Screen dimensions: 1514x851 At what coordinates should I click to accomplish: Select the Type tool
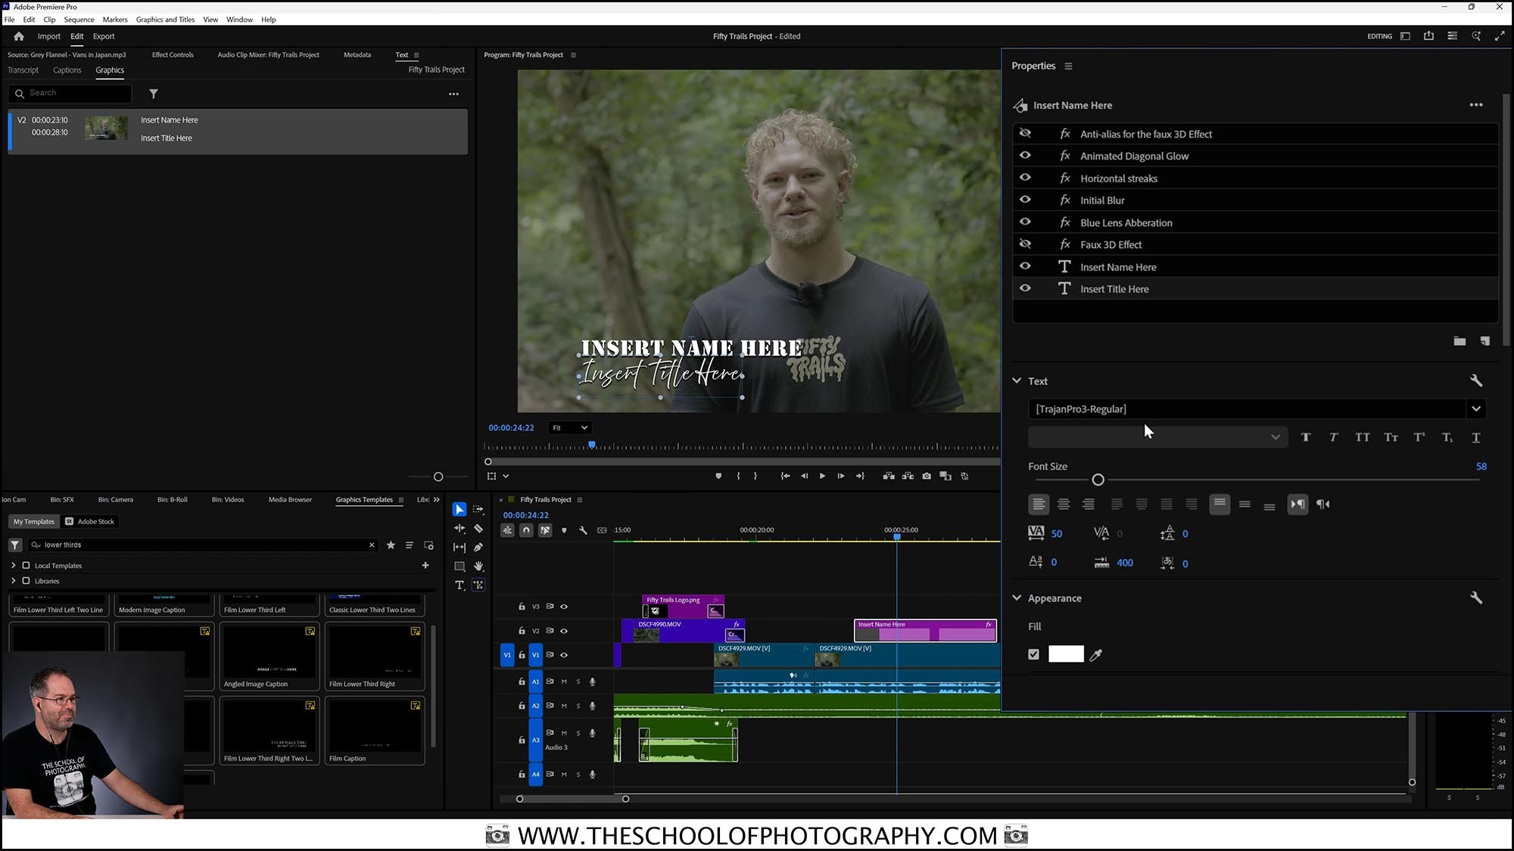click(x=459, y=585)
